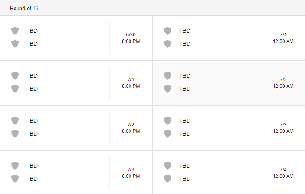305x194 pixels.
Task: Select the 7/3 8:00 PM match time
Action: click(131, 173)
